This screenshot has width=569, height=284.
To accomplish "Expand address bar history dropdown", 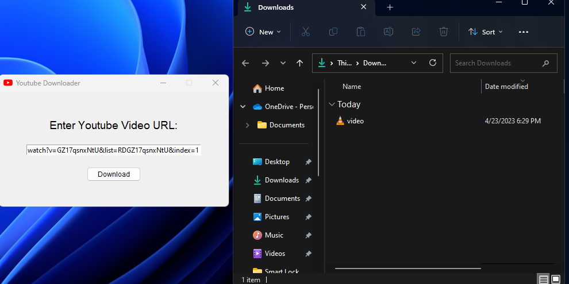I will (x=414, y=63).
